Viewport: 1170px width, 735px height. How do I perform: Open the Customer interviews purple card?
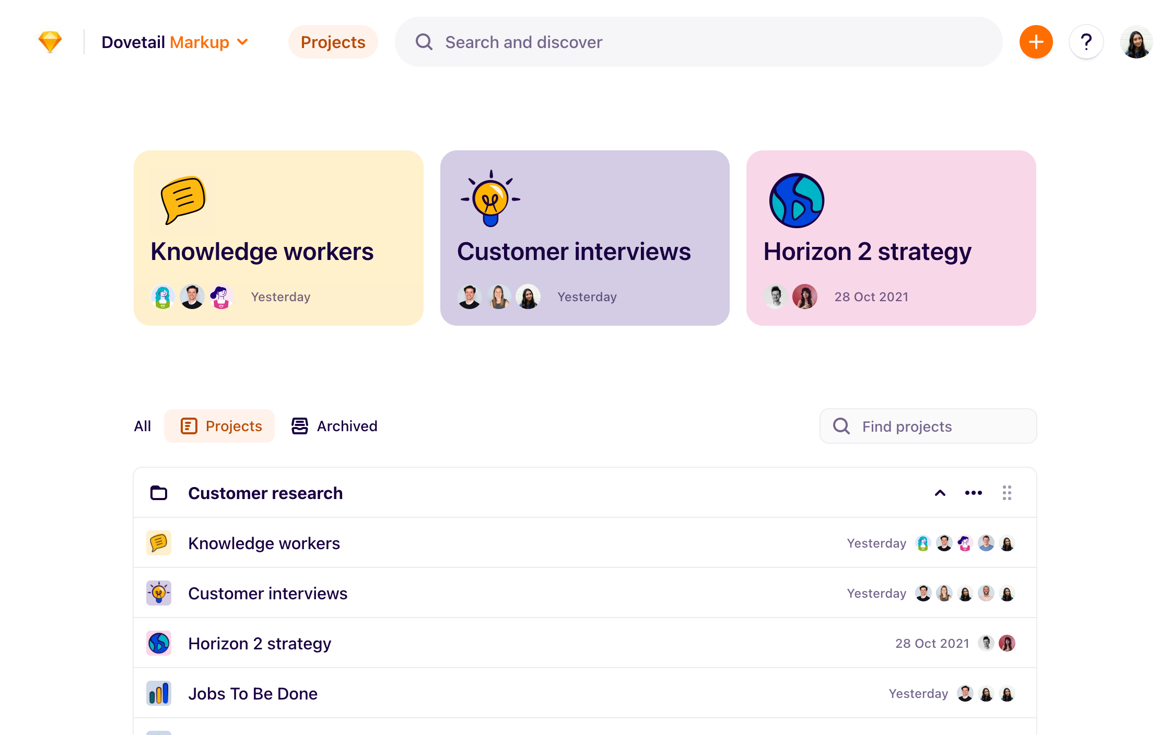pos(584,238)
